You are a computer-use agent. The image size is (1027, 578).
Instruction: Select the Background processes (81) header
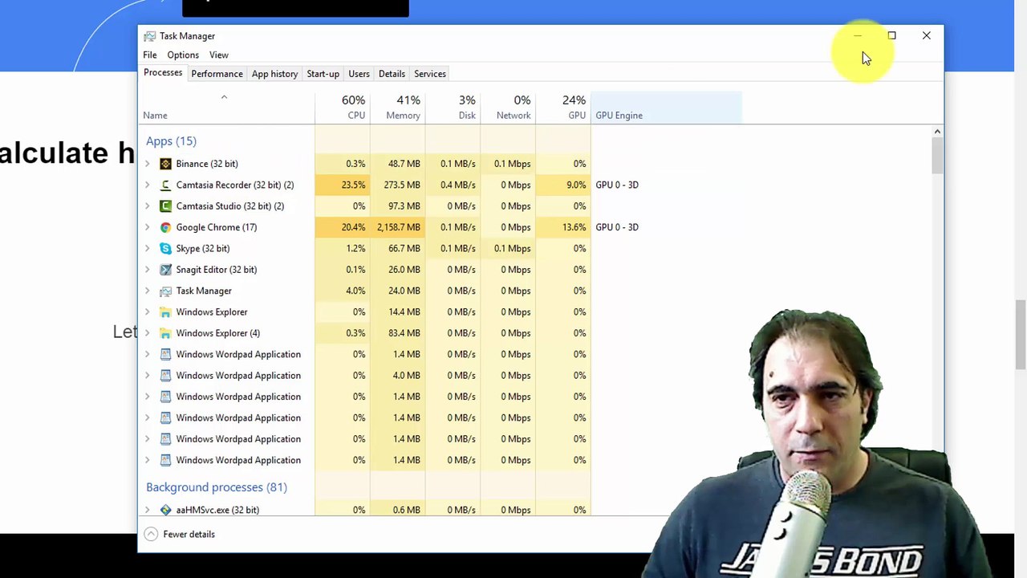point(217,487)
